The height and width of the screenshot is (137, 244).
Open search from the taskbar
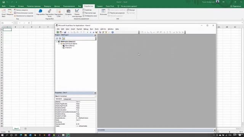[7, 135]
